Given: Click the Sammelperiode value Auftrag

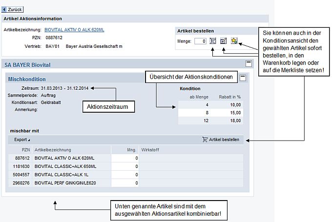Looking at the screenshot, I should (48, 96).
